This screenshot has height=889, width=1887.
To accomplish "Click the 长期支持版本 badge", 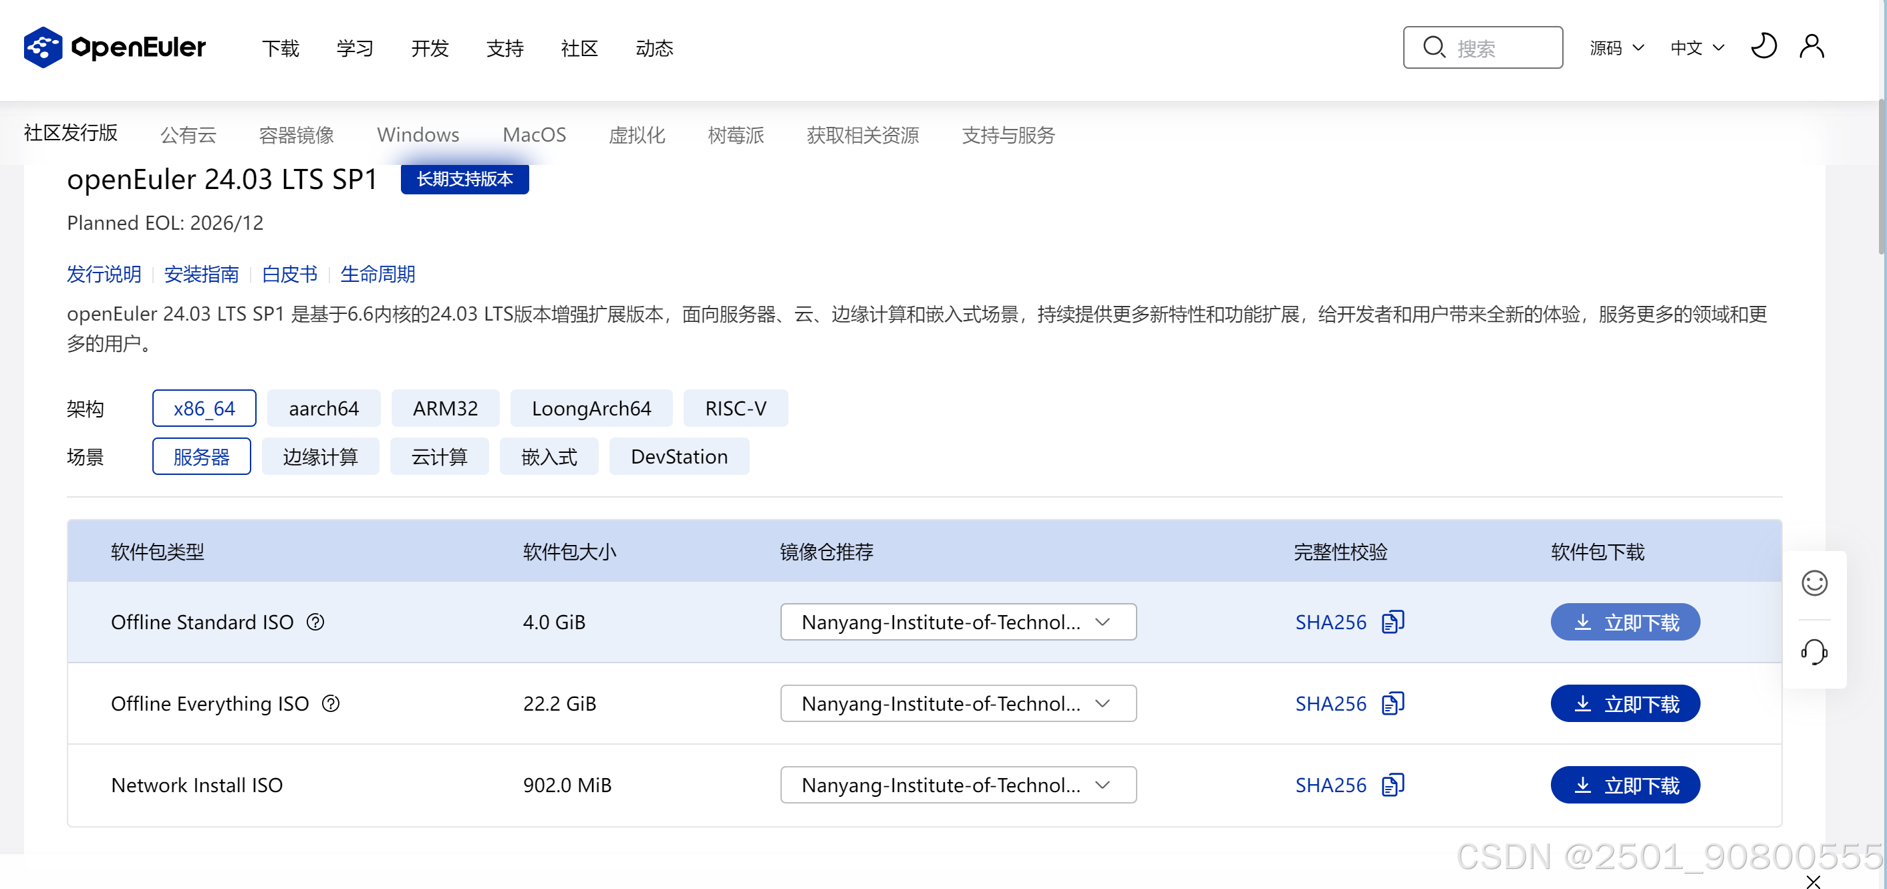I will tap(464, 180).
